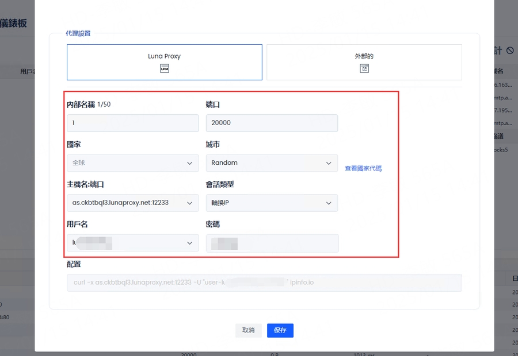The image size is (518, 356).
Task: Open the 查看國家代碼 link
Action: [363, 169]
